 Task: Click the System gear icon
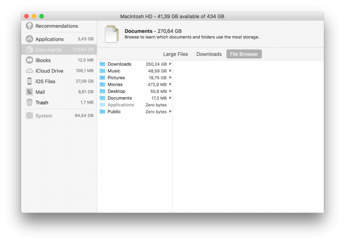click(x=29, y=116)
